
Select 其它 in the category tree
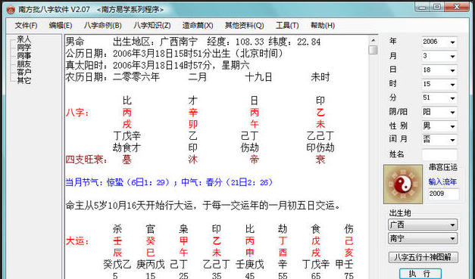23,80
